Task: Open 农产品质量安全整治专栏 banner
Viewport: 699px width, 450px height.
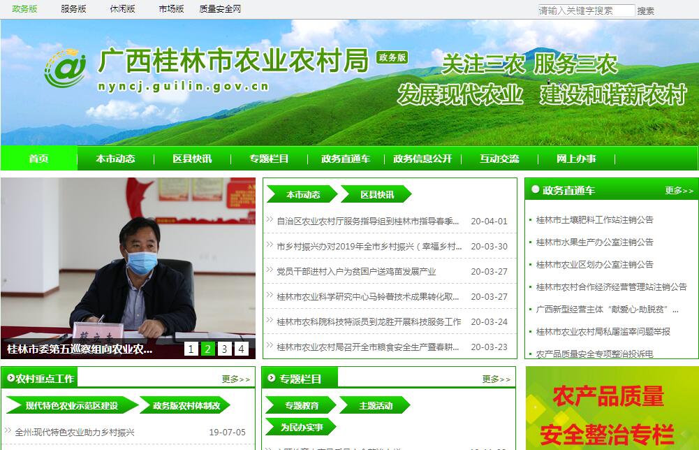Action: coord(612,408)
